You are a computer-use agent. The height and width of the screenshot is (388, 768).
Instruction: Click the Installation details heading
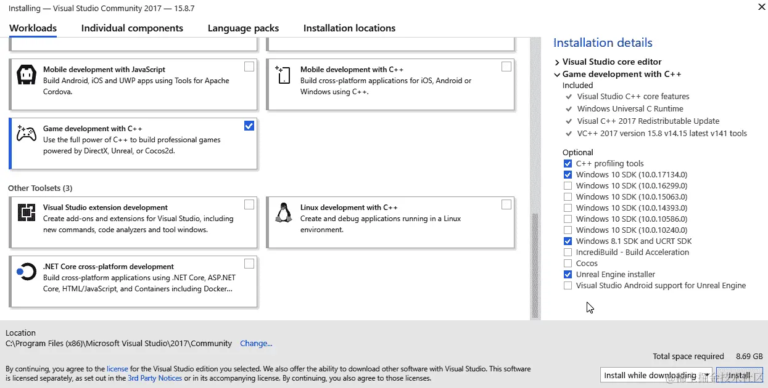(x=603, y=43)
